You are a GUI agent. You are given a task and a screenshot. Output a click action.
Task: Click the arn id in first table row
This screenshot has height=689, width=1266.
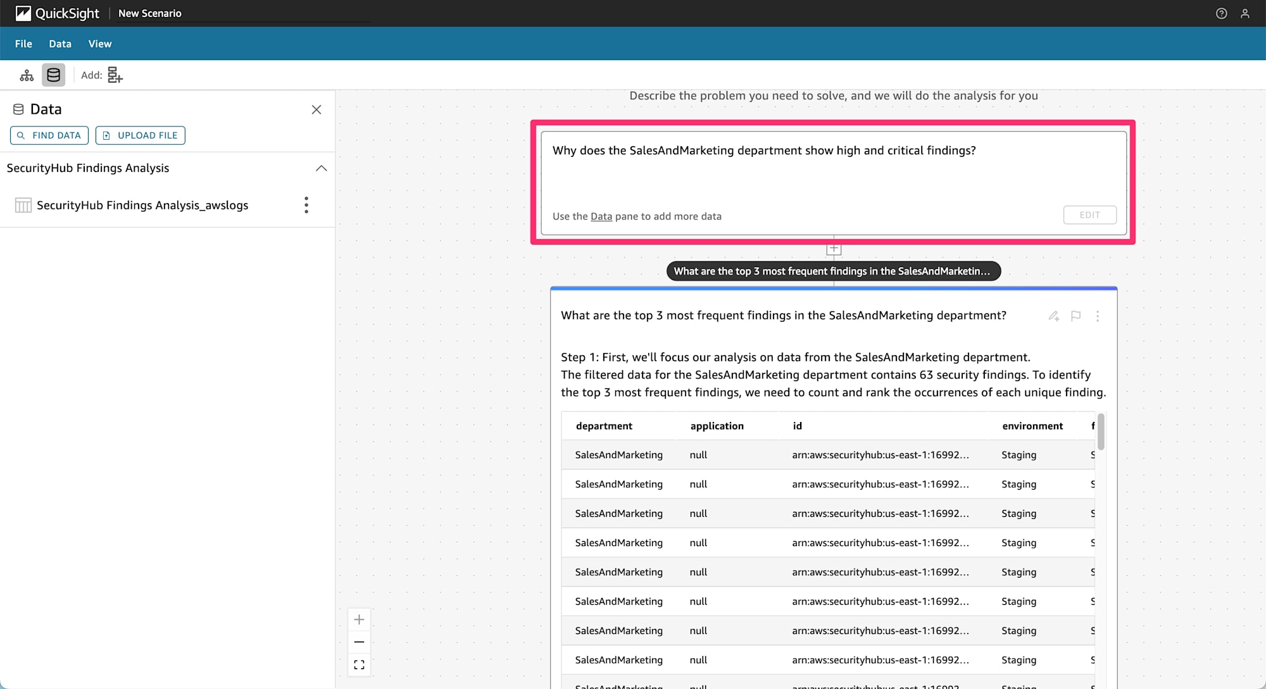(x=881, y=455)
